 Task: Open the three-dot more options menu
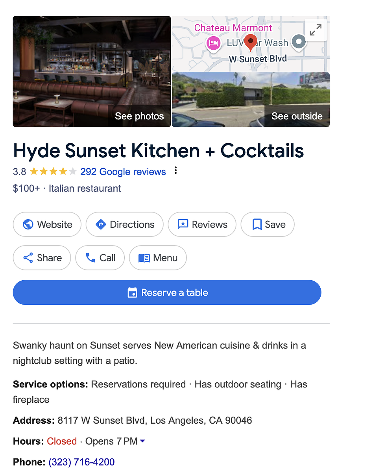[x=176, y=171]
